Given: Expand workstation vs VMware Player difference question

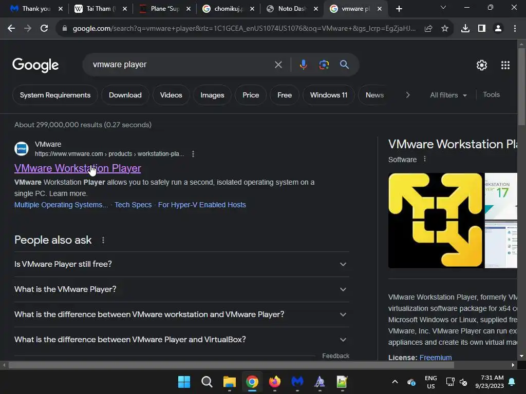Looking at the screenshot, I should coord(182,314).
